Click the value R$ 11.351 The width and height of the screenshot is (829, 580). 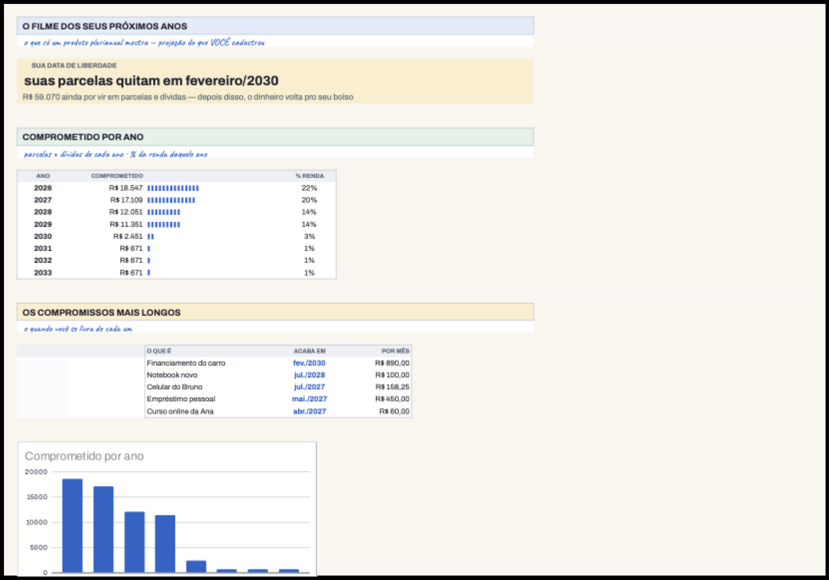(x=127, y=224)
